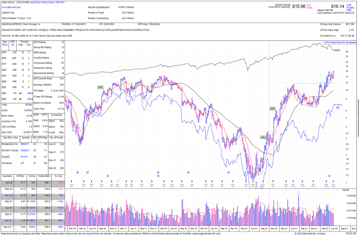359x236 pixels.
Task: Select the EPS +229% chart marker
Action: 302,184
